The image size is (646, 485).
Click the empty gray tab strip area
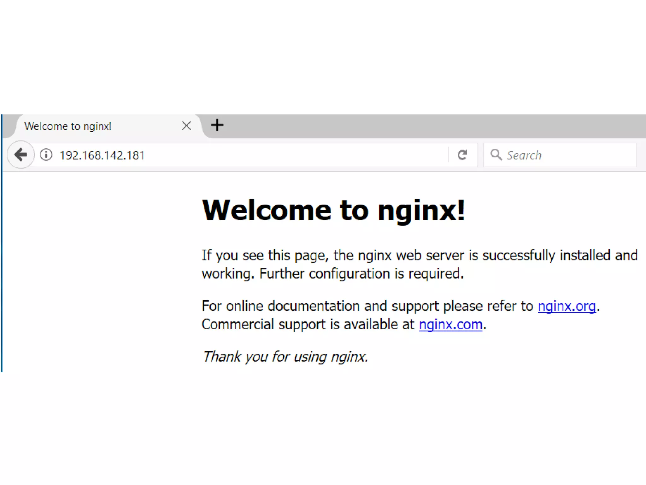[442, 126]
